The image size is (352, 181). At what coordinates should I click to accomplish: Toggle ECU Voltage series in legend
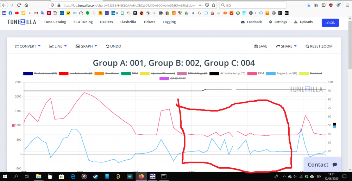pos(192,73)
